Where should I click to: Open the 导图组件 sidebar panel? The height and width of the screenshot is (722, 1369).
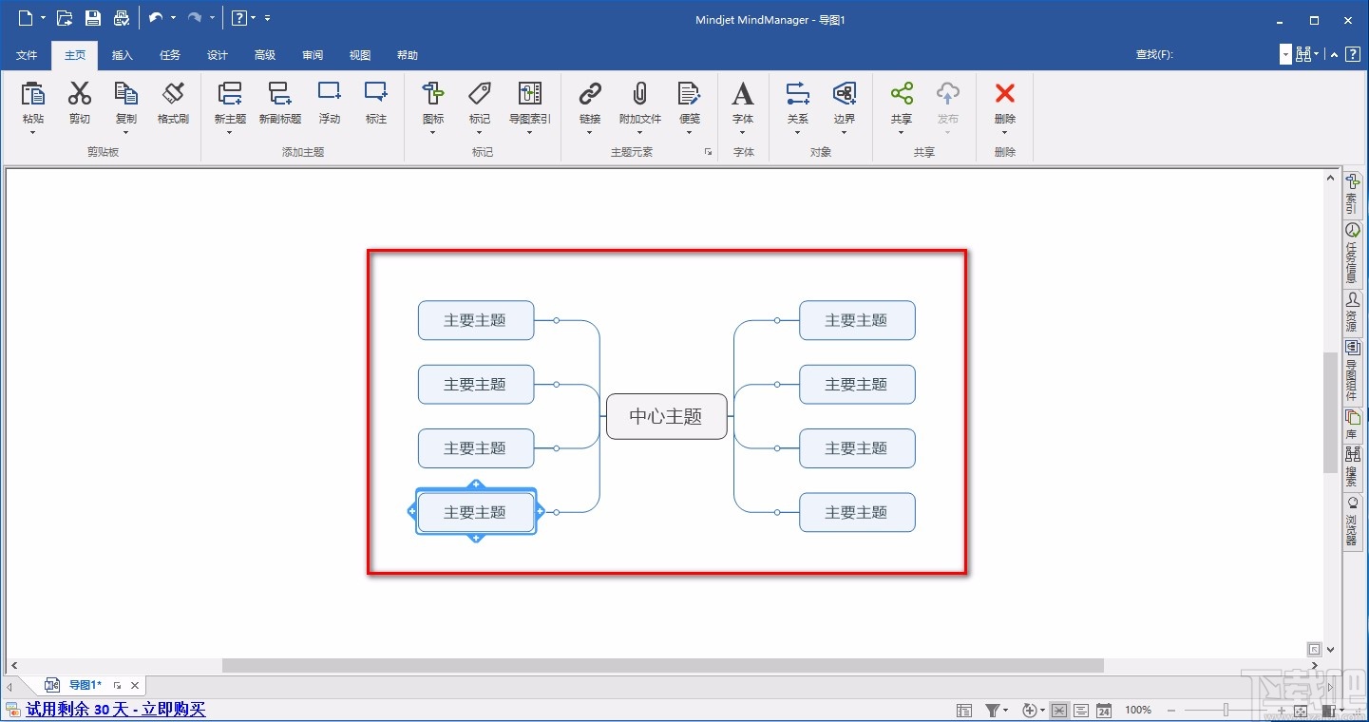click(1352, 371)
